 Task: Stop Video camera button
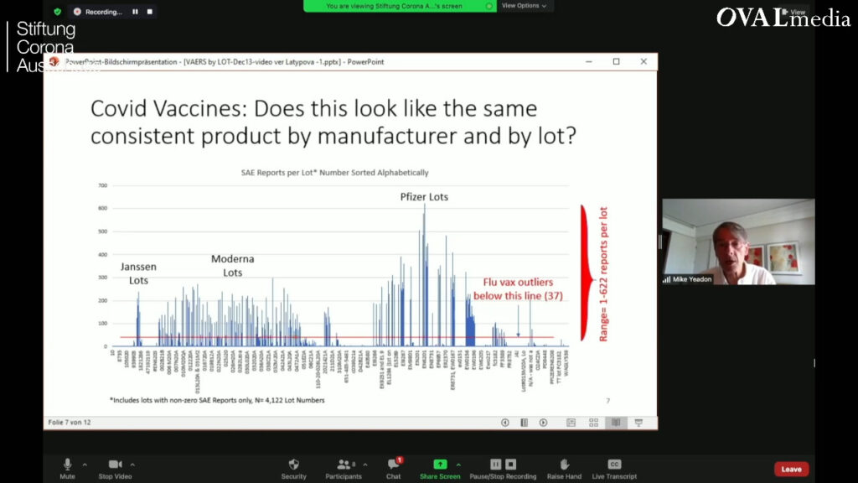pyautogui.click(x=115, y=469)
